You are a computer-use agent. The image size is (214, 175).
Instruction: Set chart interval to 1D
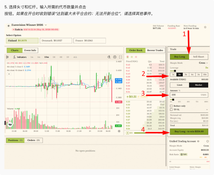pyautogui.click(x=68, y=57)
